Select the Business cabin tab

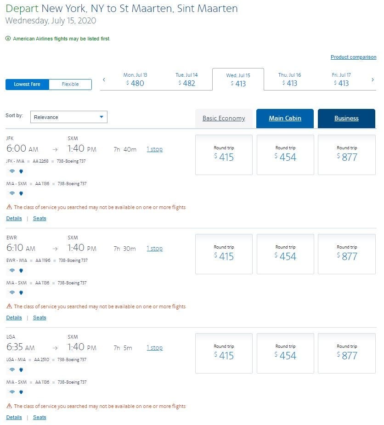point(346,119)
